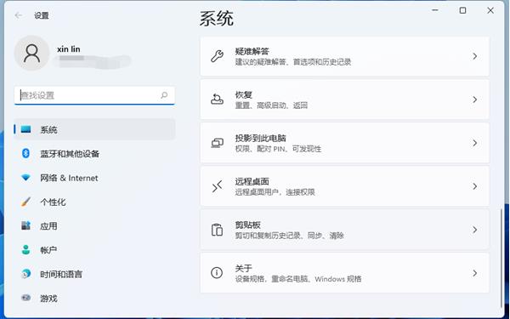510x319 pixels.
Task: Open the 帐户 category
Action: [x=94, y=250]
